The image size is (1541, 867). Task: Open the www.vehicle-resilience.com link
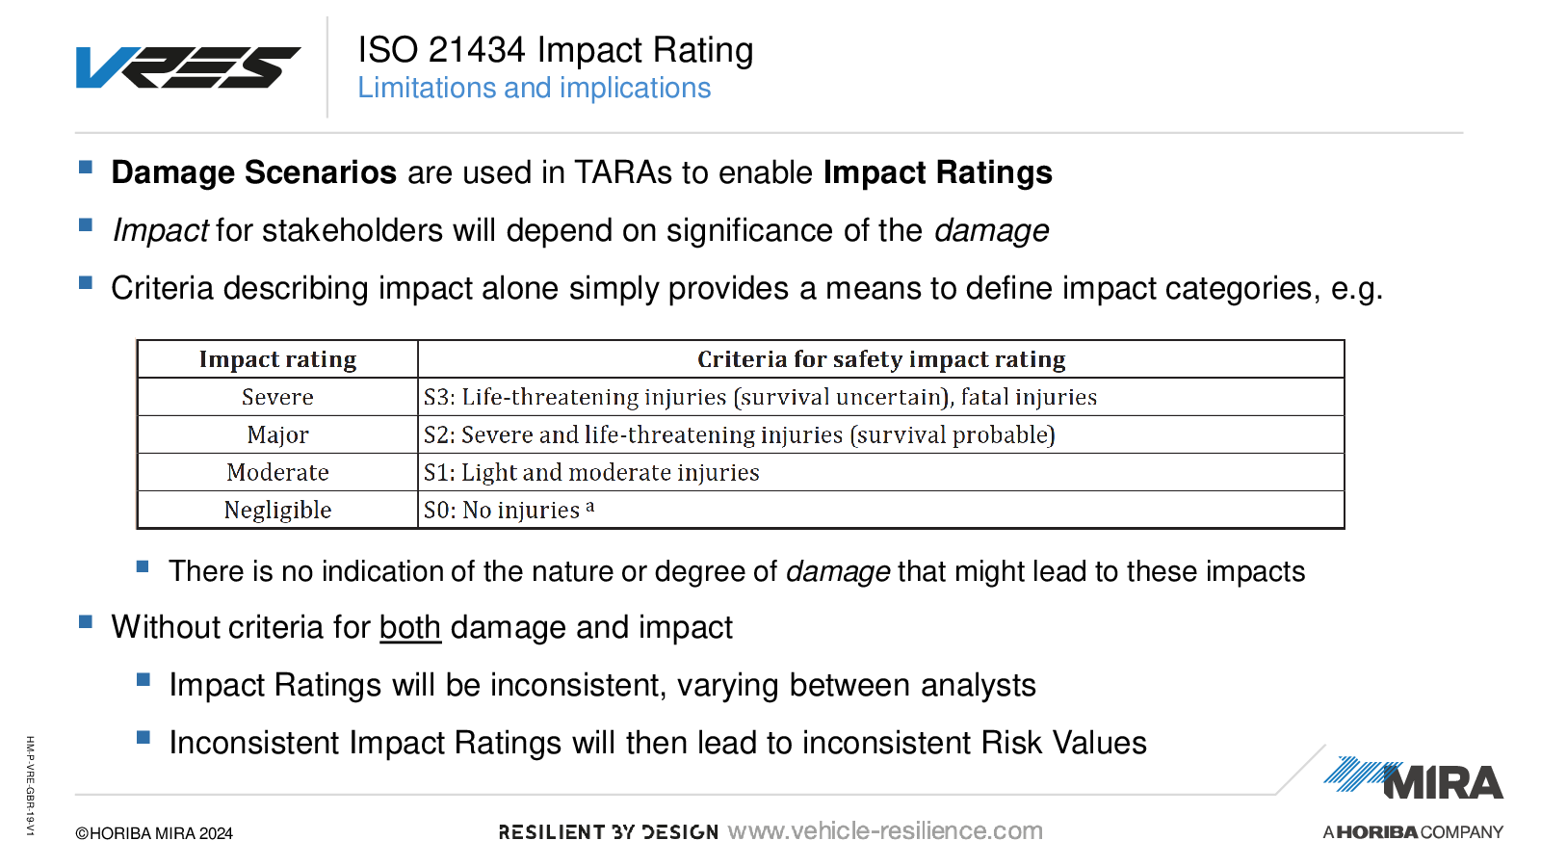(x=885, y=831)
